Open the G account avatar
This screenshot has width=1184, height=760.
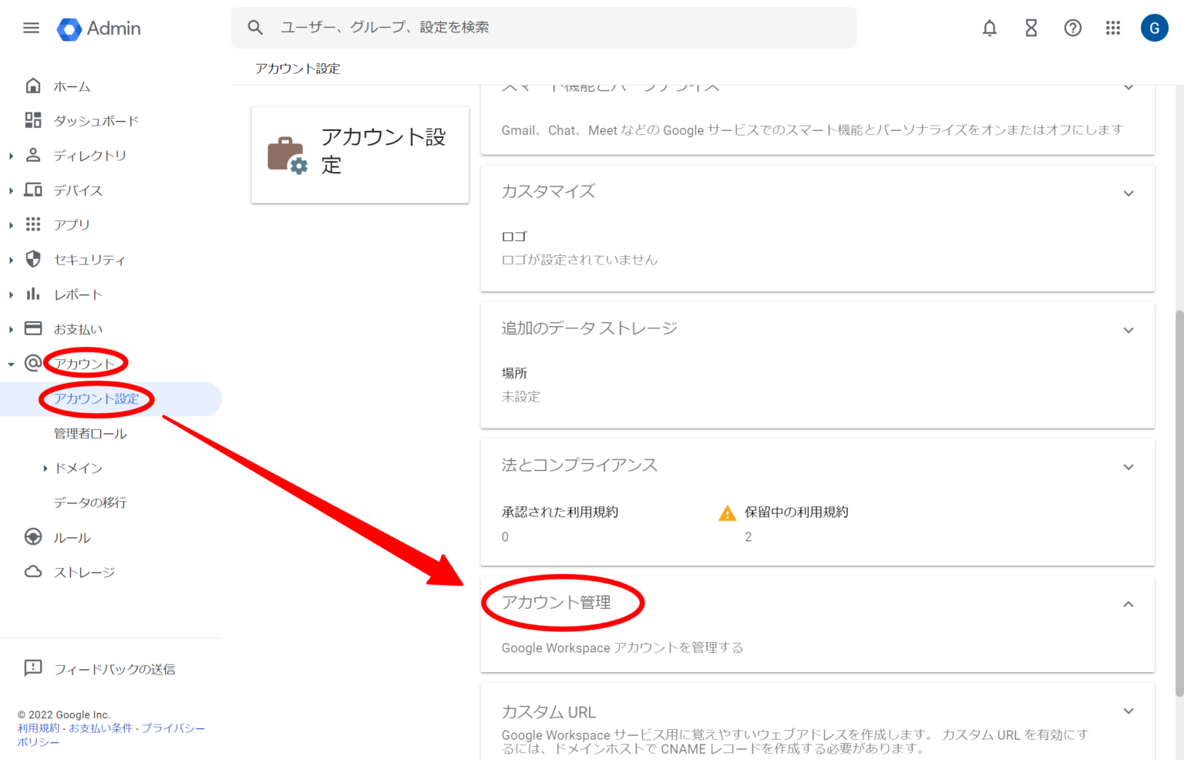coord(1154,29)
